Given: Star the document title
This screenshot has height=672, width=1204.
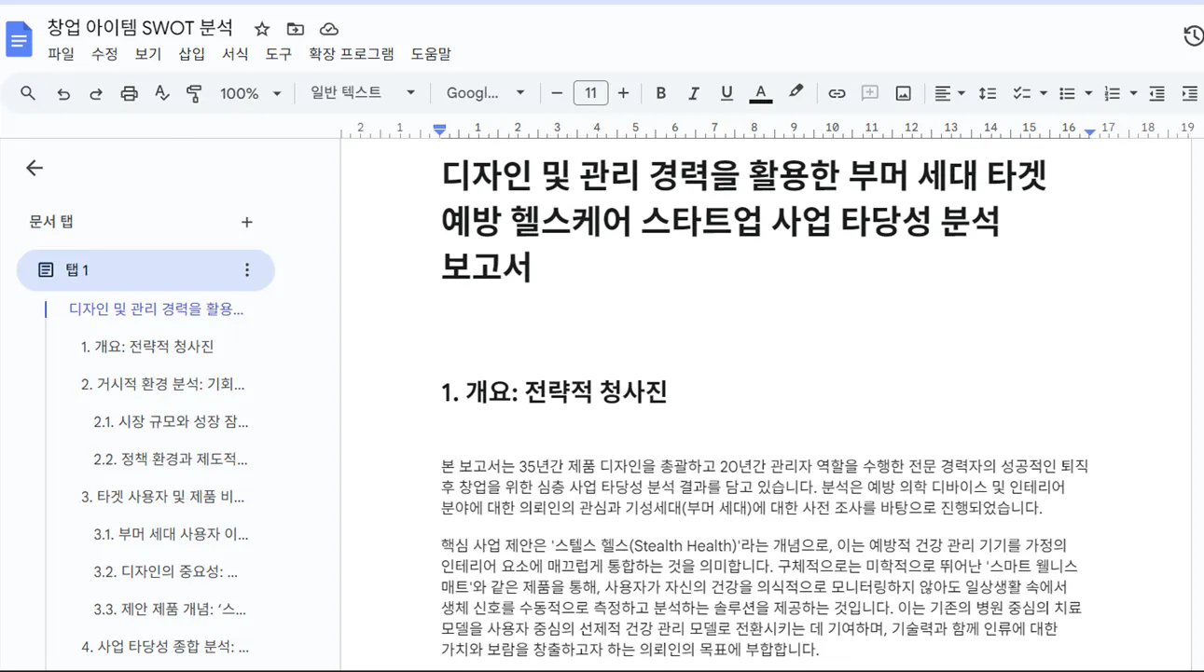Looking at the screenshot, I should [x=262, y=29].
